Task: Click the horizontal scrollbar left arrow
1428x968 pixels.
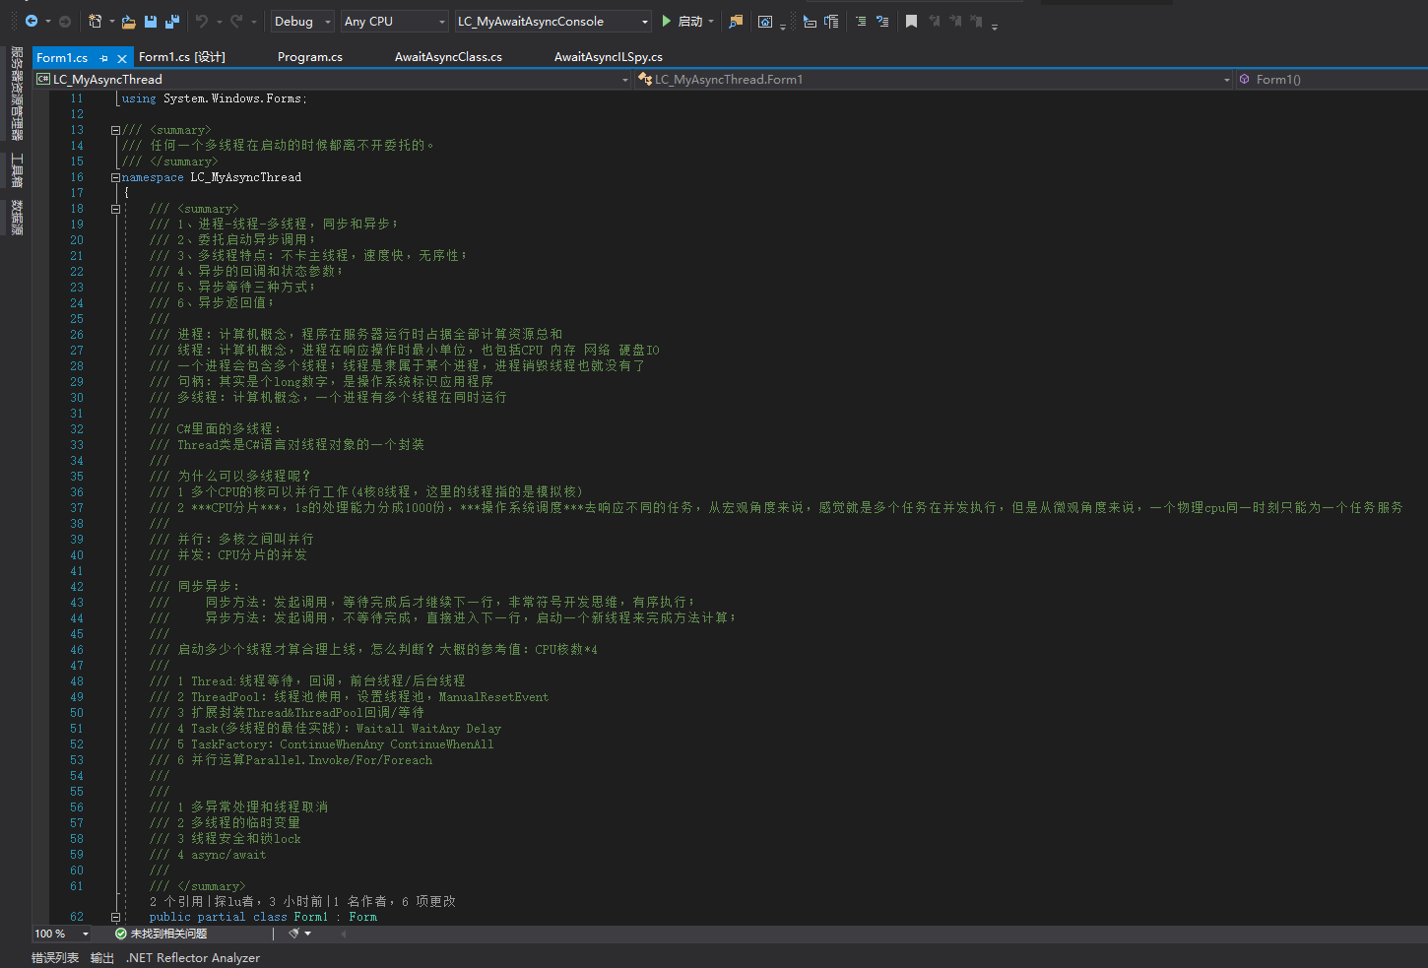Action: click(343, 933)
